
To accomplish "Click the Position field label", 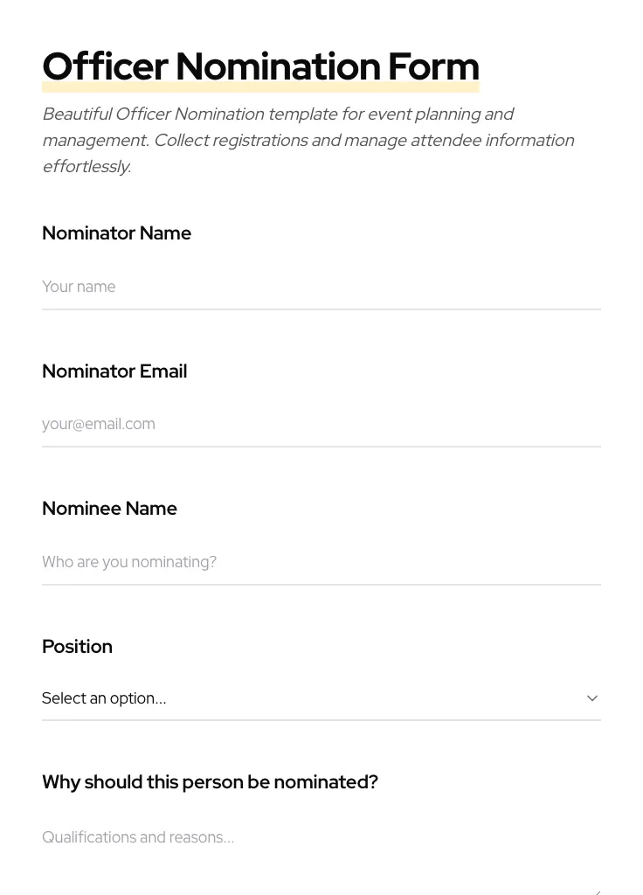I will 77,647.
